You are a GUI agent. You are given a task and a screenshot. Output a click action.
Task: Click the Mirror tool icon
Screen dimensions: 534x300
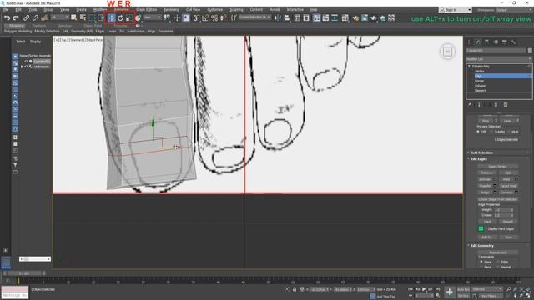278,18
